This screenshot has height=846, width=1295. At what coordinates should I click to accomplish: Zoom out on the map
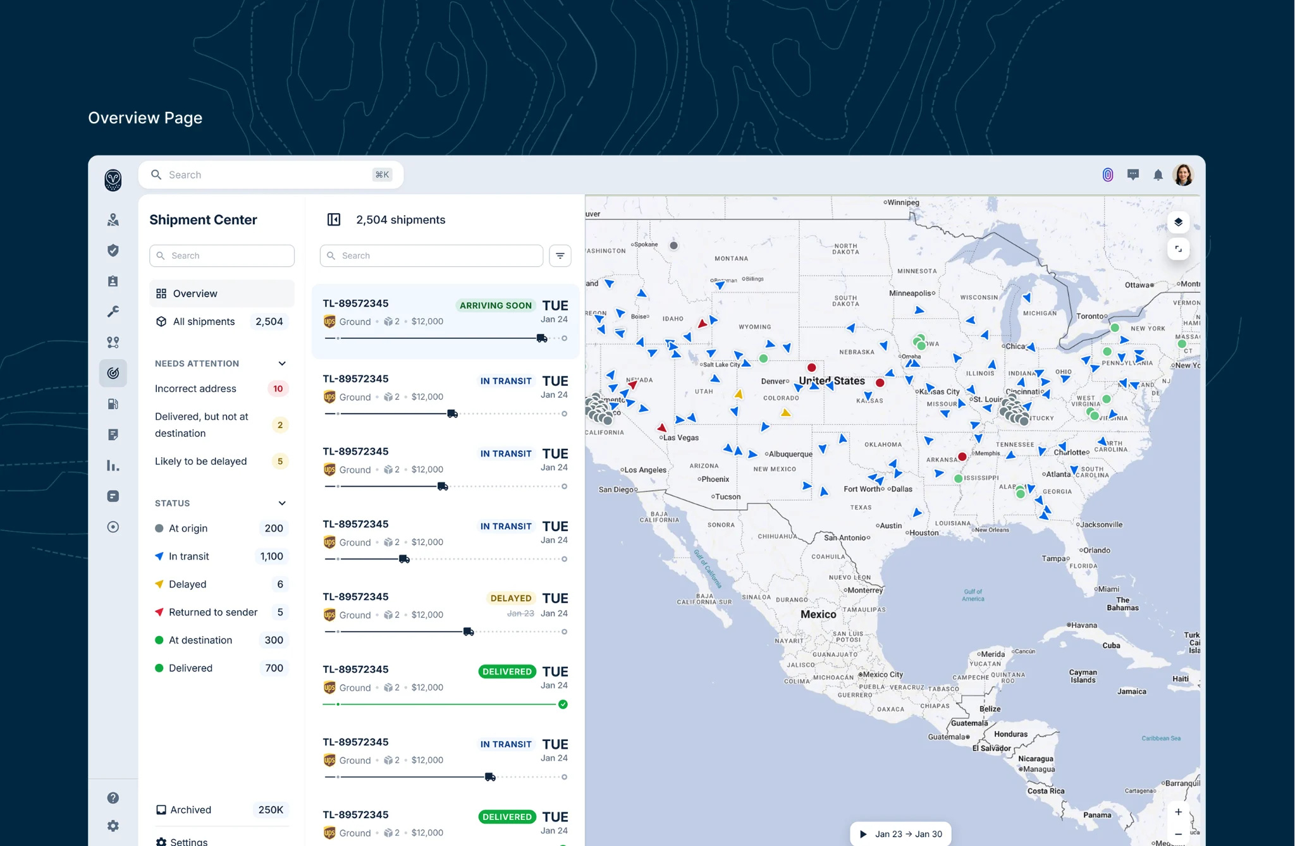point(1178,834)
